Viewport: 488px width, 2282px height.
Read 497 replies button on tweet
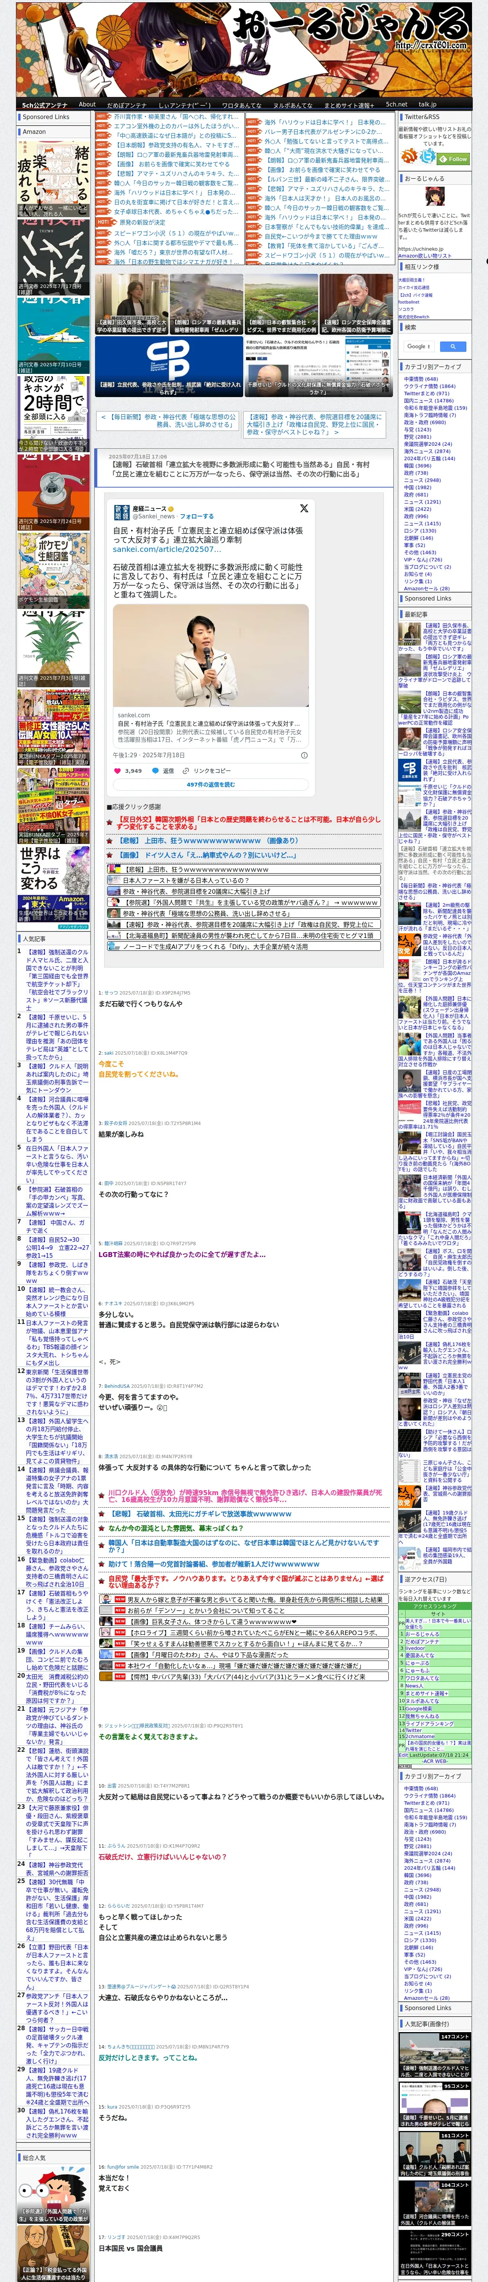pyautogui.click(x=211, y=785)
